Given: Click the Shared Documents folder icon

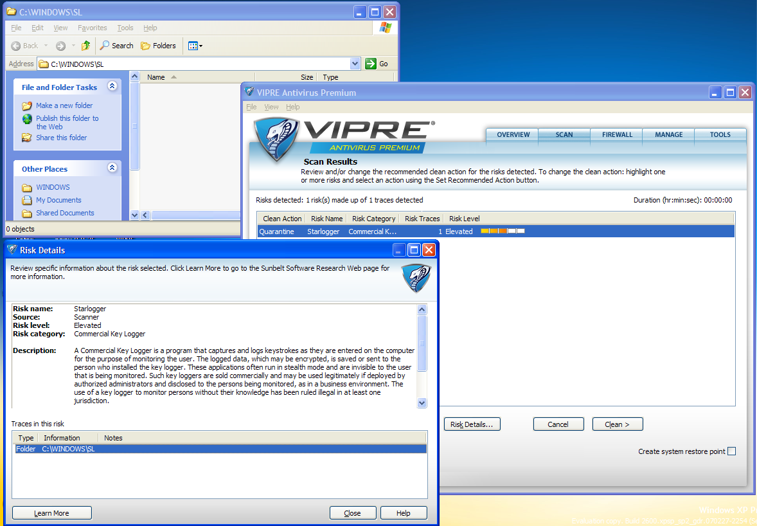Looking at the screenshot, I should pos(27,213).
